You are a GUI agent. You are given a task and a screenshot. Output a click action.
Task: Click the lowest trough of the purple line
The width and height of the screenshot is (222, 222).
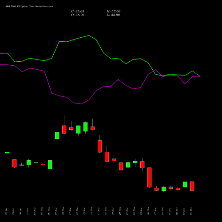click(81, 104)
